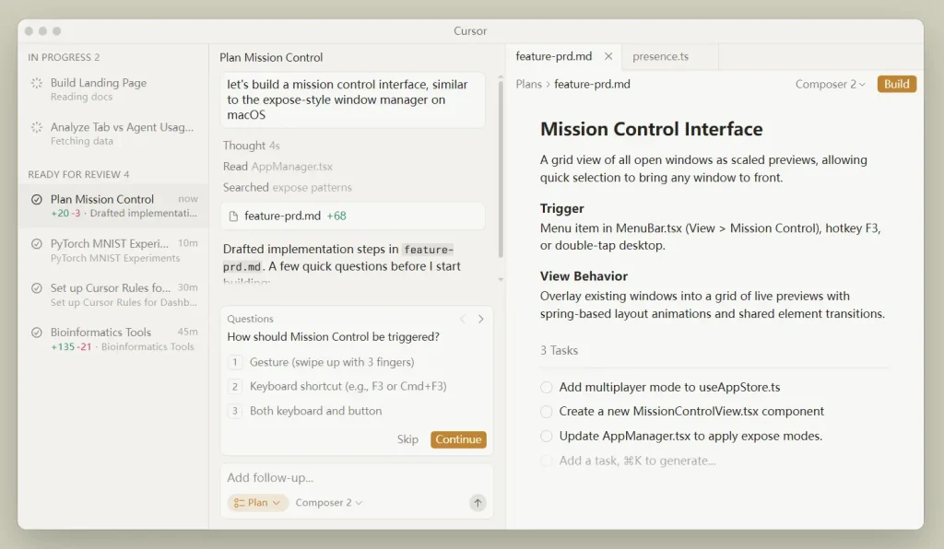Expand Composer 2 dropdown next to Build
This screenshot has height=549, width=944.
(830, 84)
